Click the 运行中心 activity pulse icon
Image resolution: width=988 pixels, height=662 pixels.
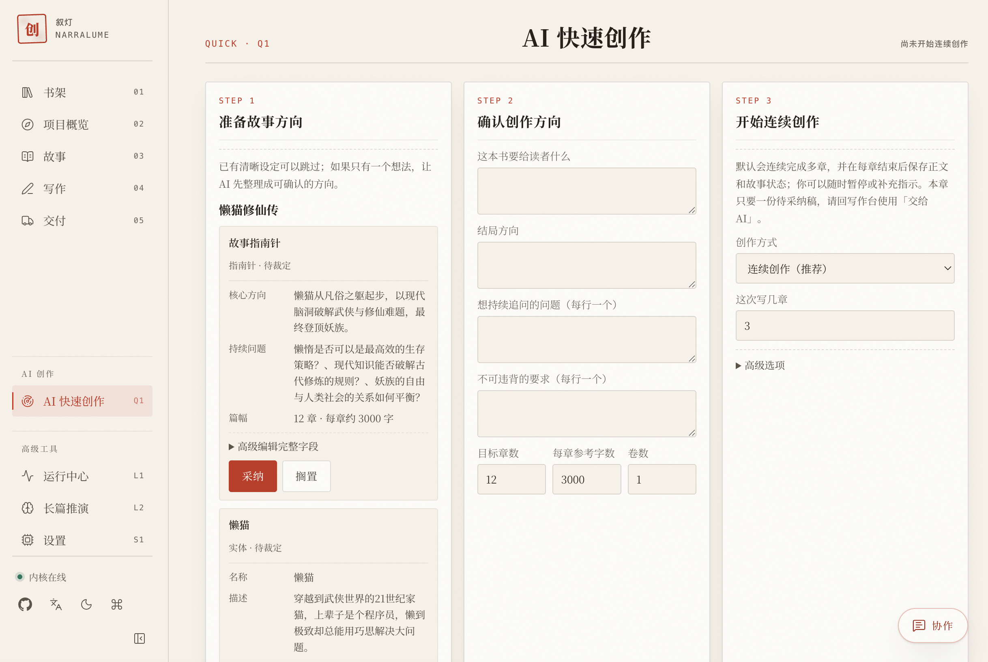pyautogui.click(x=28, y=476)
